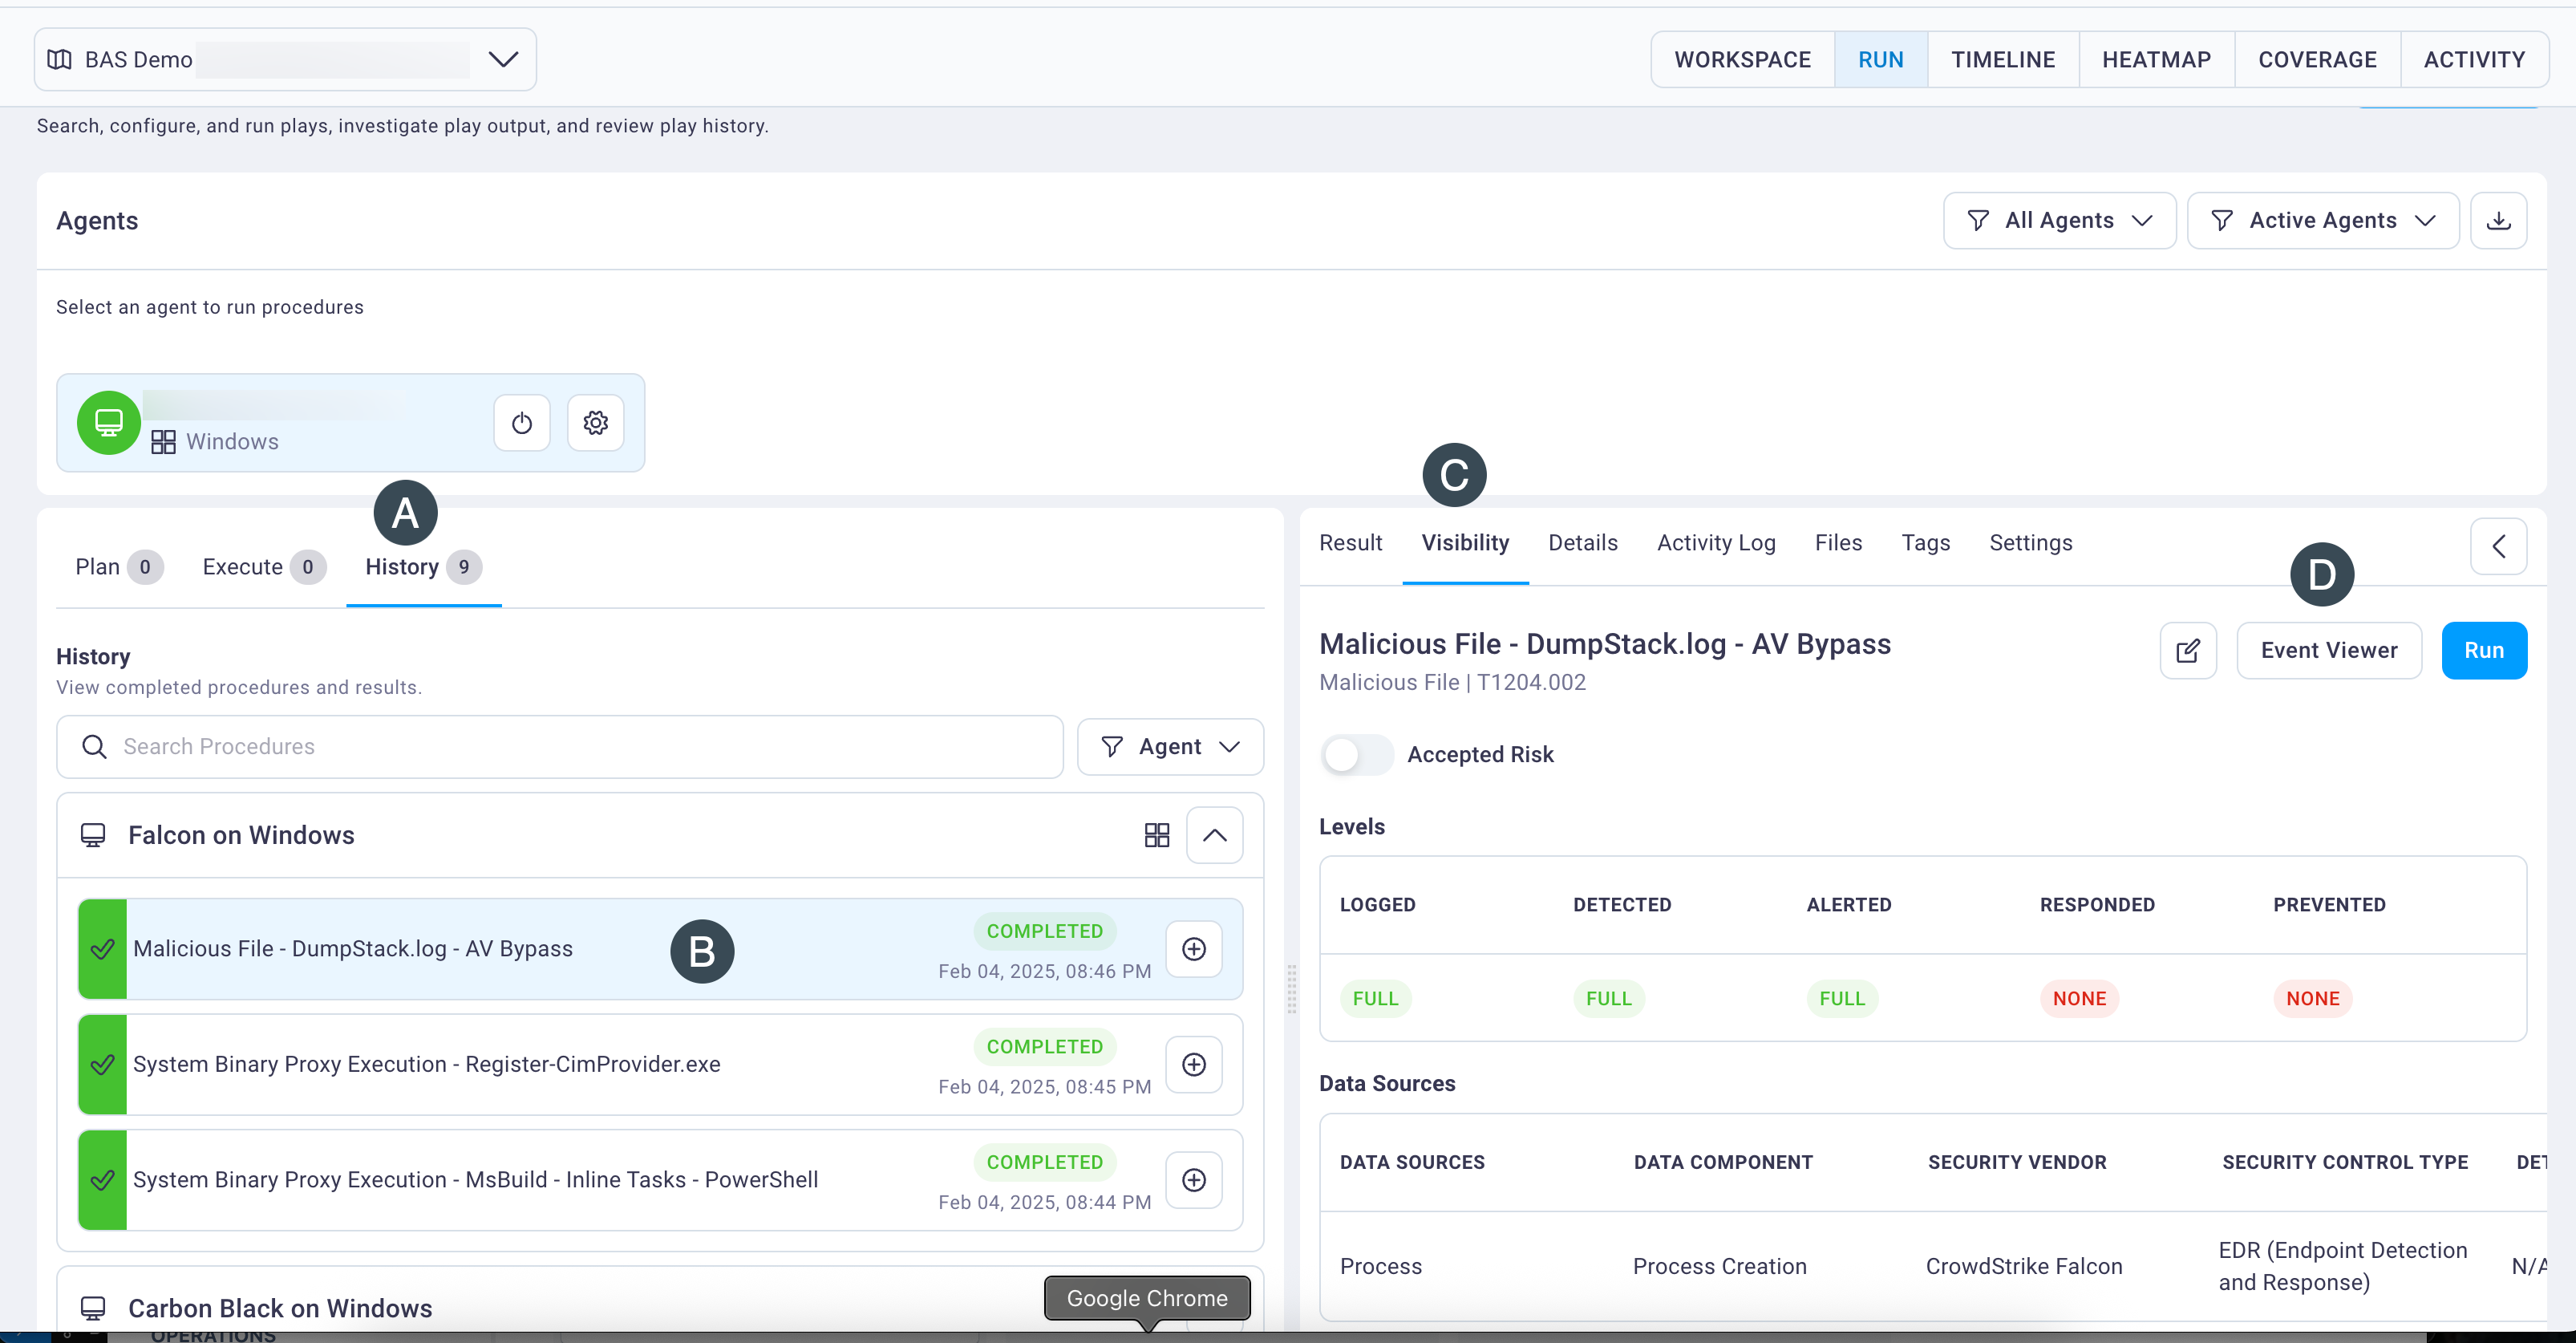This screenshot has width=2576, height=1343.
Task: Open the Result tab
Action: click(1350, 543)
